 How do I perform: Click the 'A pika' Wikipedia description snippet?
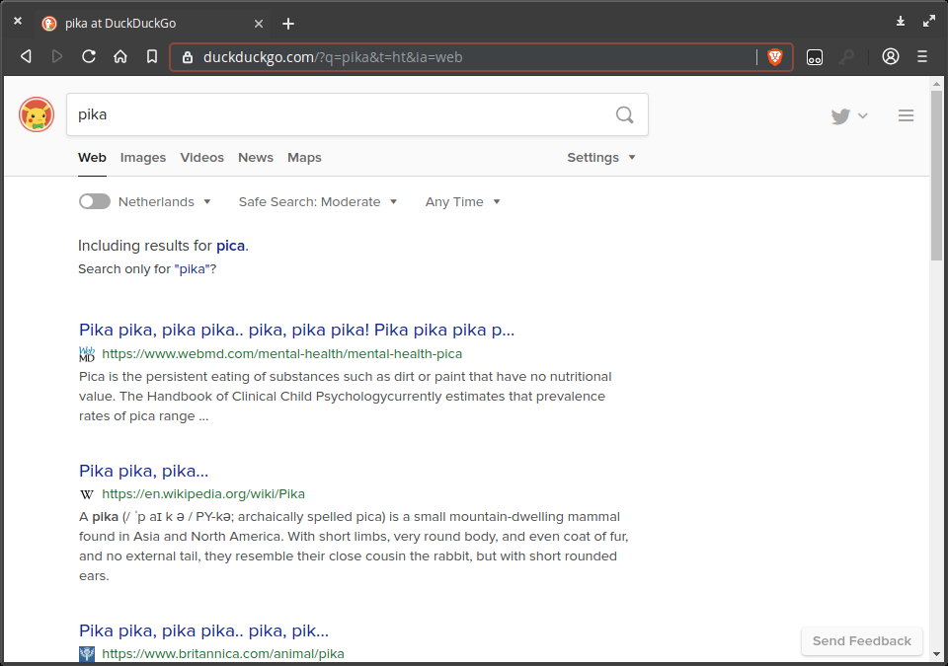[354, 547]
